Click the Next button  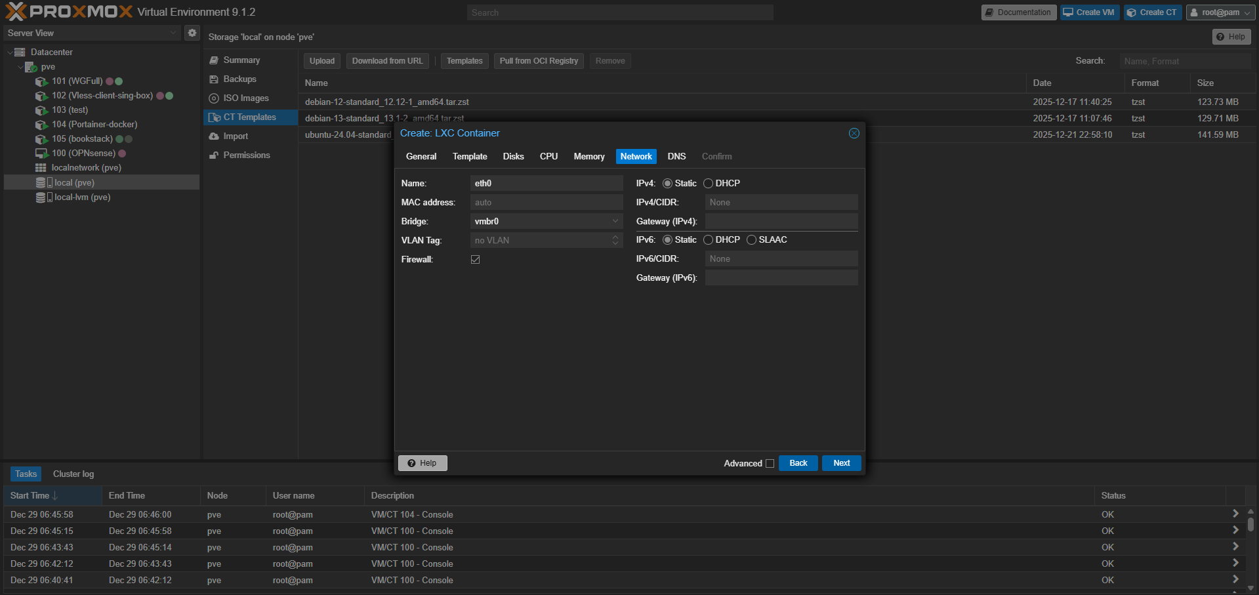[x=841, y=463]
